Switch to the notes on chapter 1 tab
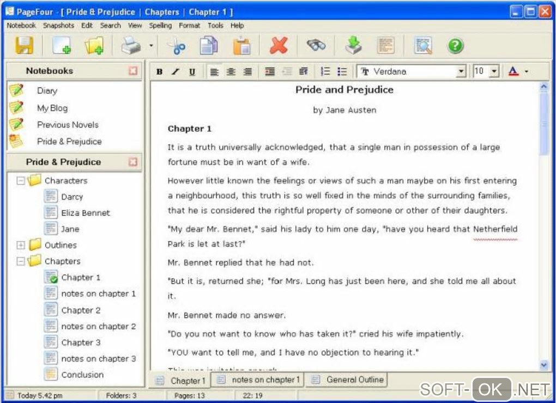Viewport: 556px width, 403px height. tap(258, 380)
